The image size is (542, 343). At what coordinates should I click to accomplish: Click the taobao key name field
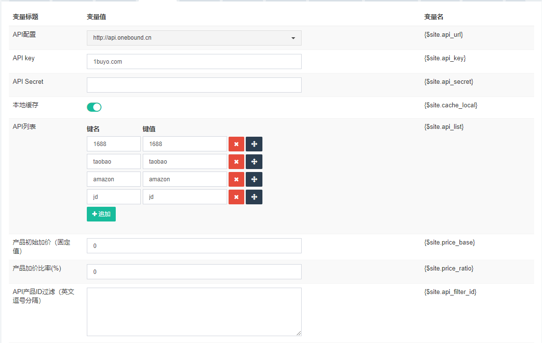tap(114, 162)
